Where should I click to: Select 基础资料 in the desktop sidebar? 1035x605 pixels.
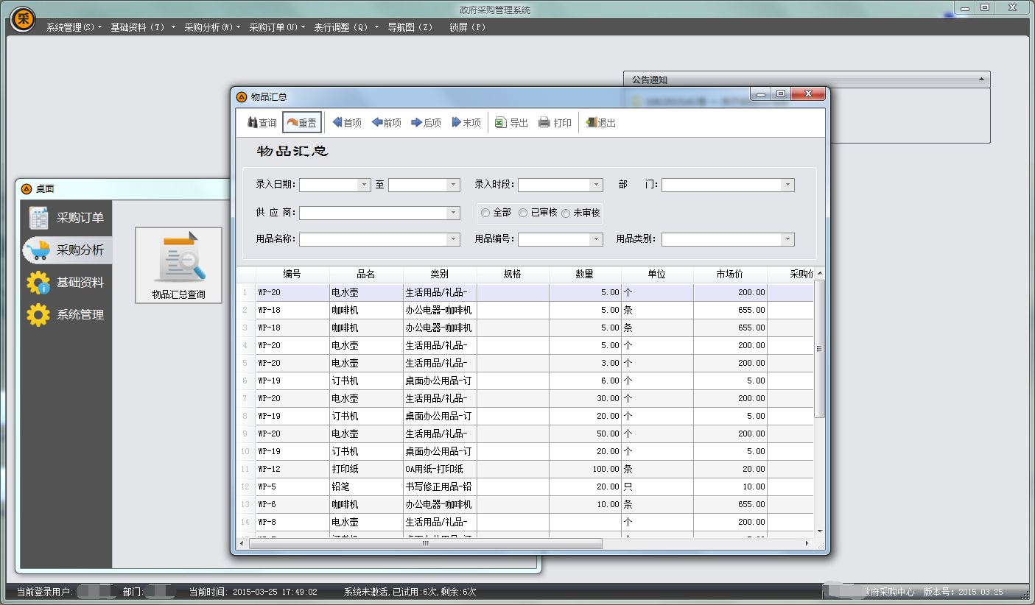coord(67,283)
